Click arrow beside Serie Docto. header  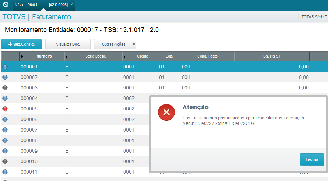(x=67, y=56)
